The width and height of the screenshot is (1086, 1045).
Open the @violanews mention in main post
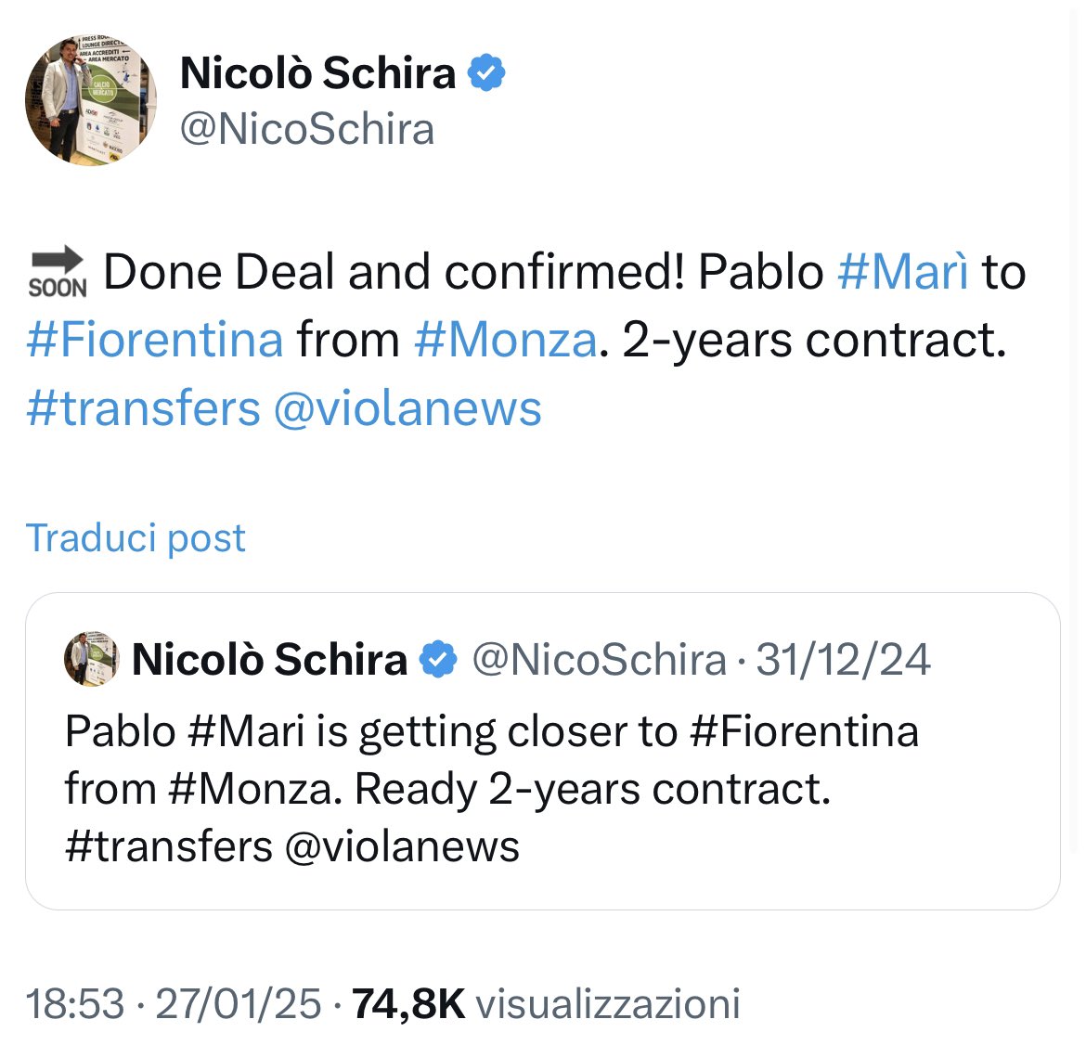coord(407,408)
